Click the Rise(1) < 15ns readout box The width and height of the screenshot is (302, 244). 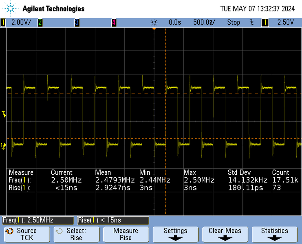[x=113, y=220]
